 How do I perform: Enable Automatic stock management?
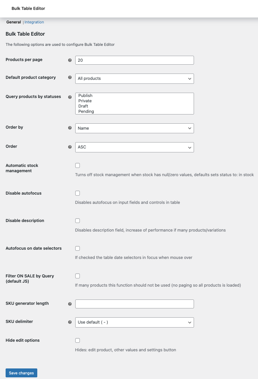click(x=77, y=165)
